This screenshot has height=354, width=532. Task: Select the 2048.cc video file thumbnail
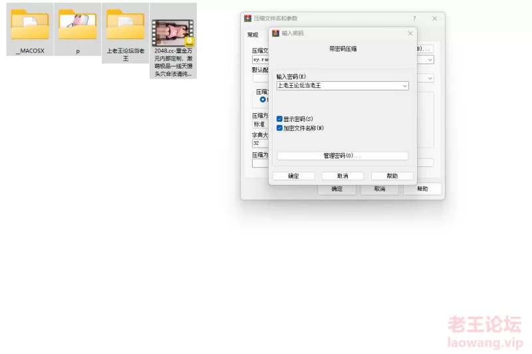173,33
